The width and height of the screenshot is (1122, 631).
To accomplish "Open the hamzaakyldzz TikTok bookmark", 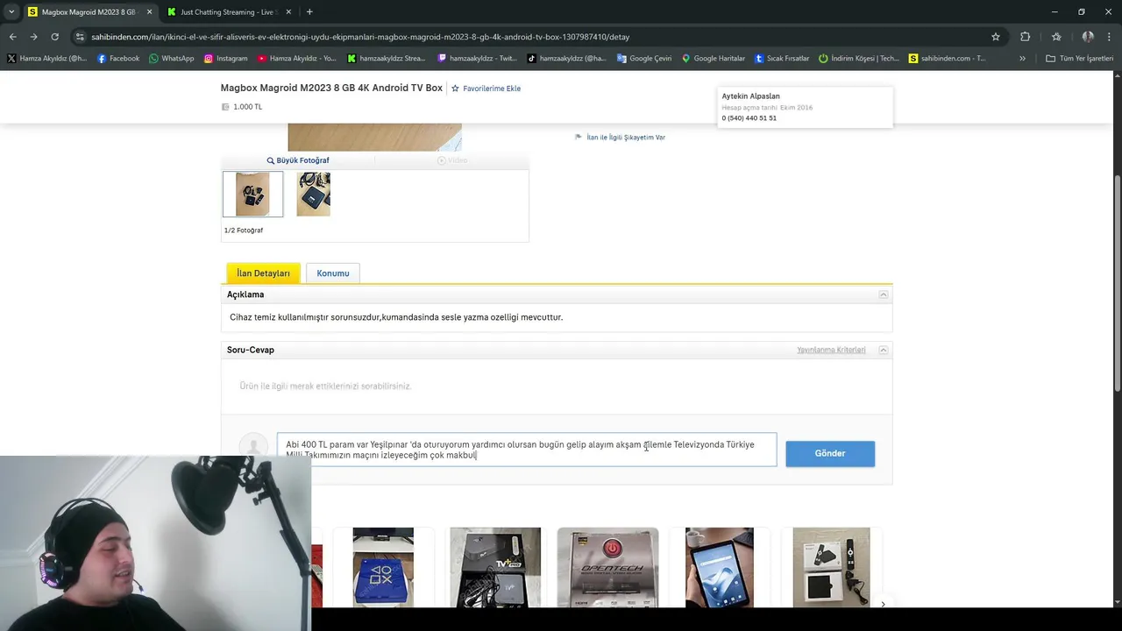I will (567, 59).
